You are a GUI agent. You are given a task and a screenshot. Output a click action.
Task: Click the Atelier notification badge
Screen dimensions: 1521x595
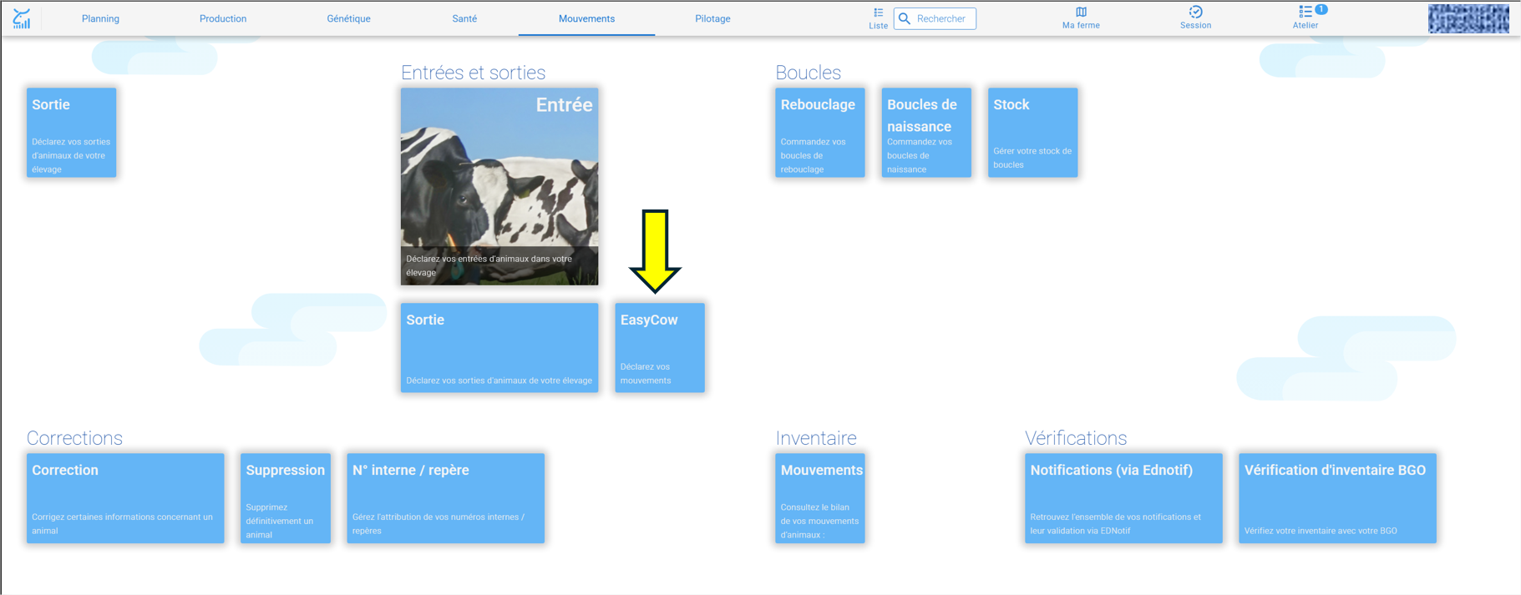pos(1321,9)
